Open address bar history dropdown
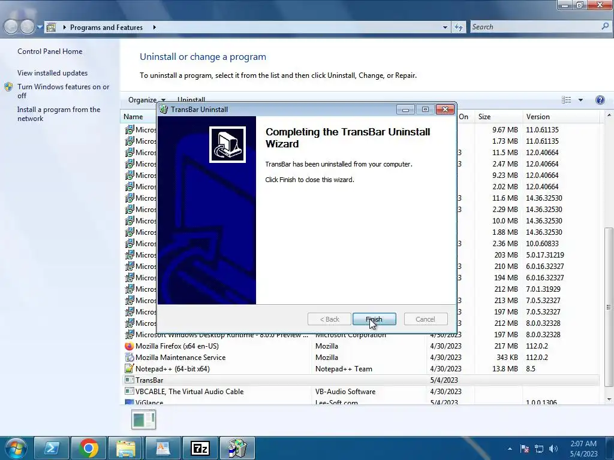Image resolution: width=614 pixels, height=460 pixels. [x=445, y=28]
